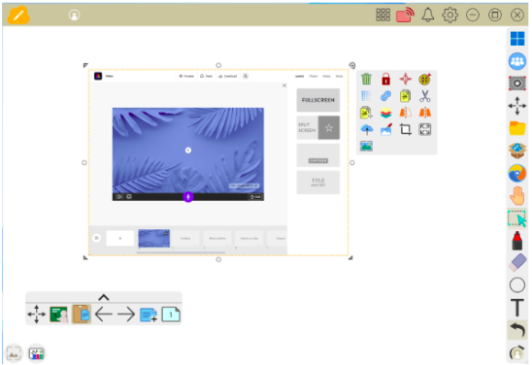Click the undo arrow in right toolbar
The width and height of the screenshot is (532, 365).
517,330
